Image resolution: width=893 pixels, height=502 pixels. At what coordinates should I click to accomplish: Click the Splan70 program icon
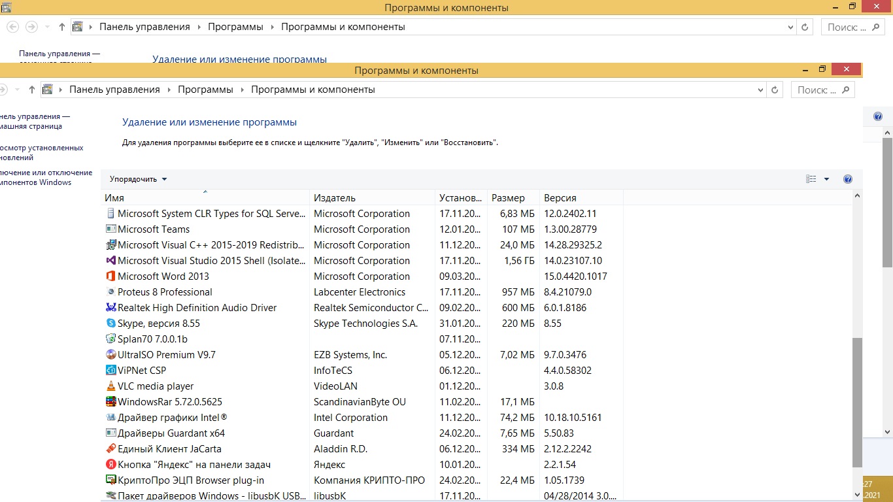coord(111,339)
